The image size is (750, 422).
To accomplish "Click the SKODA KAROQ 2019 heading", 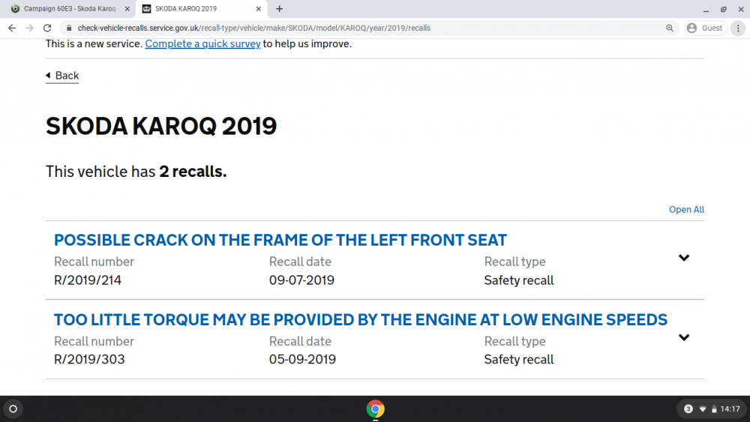I will [x=161, y=126].
